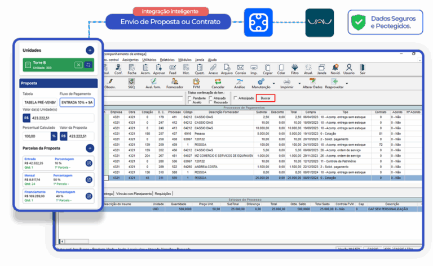Click the Buscar button
433x266 pixels.
(x=265, y=98)
